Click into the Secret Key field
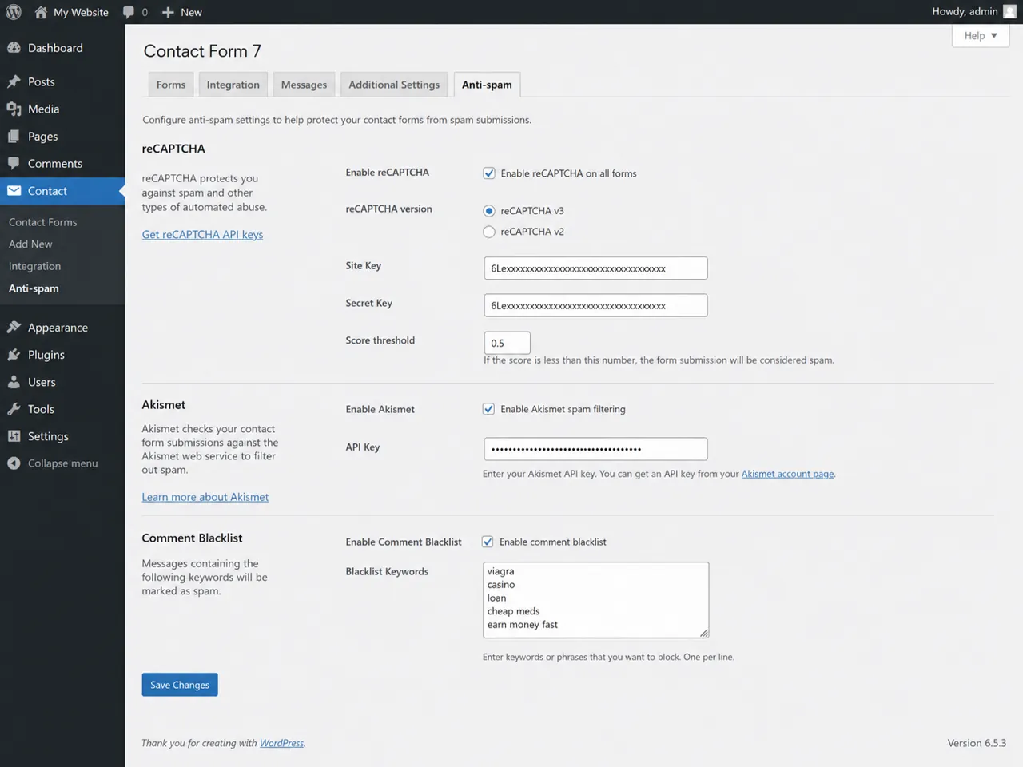Image resolution: width=1023 pixels, height=767 pixels. [x=595, y=305]
